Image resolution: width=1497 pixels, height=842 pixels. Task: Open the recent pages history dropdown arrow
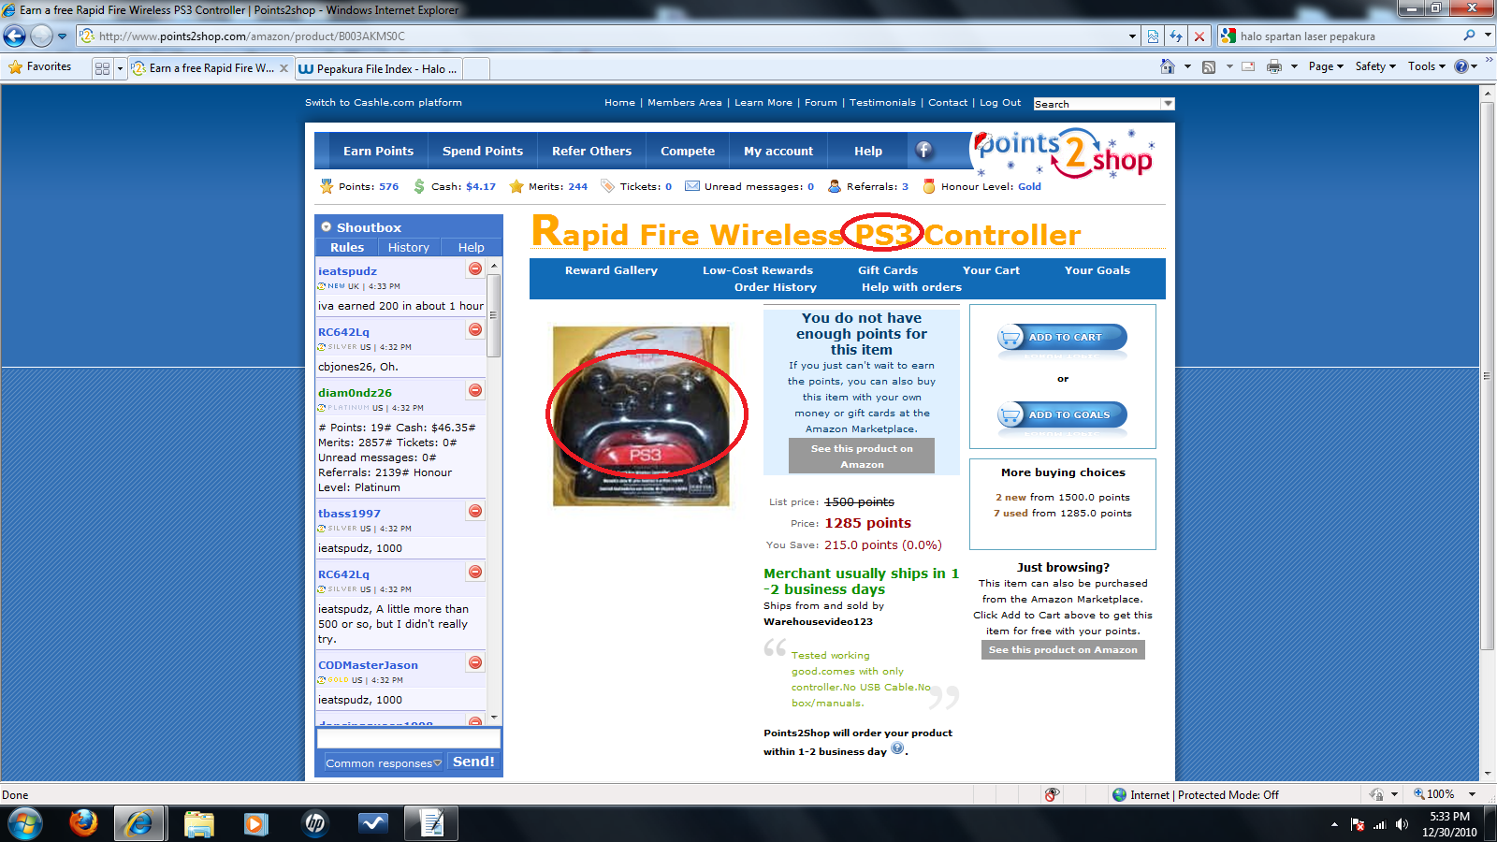point(62,36)
